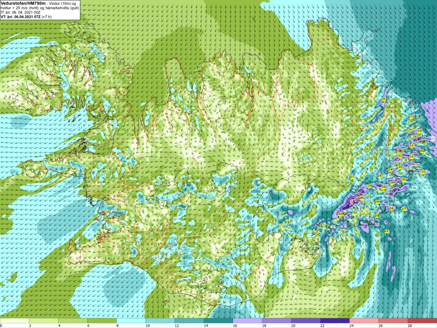Click the yellow gust marker reading 31
Screen dimensions: 437x328
[400, 156]
